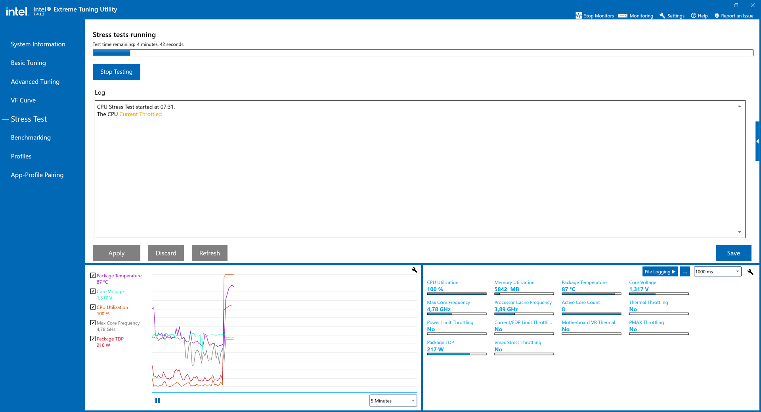Click PMAX Throttling tile
Viewport: 761px width, 412px height.
click(x=659, y=328)
